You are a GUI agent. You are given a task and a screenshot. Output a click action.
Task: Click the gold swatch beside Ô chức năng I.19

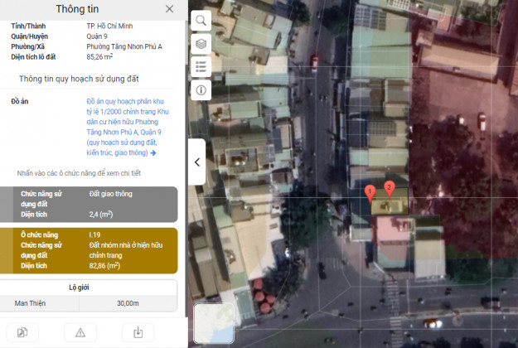(x=7, y=250)
